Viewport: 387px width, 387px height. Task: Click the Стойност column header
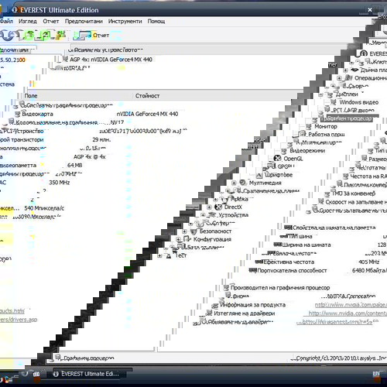point(148,96)
